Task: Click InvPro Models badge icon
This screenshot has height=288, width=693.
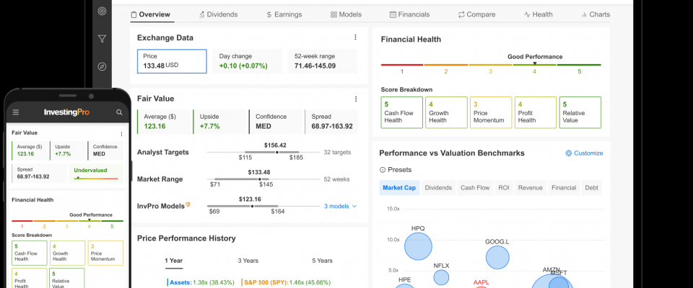Action: coord(188,204)
